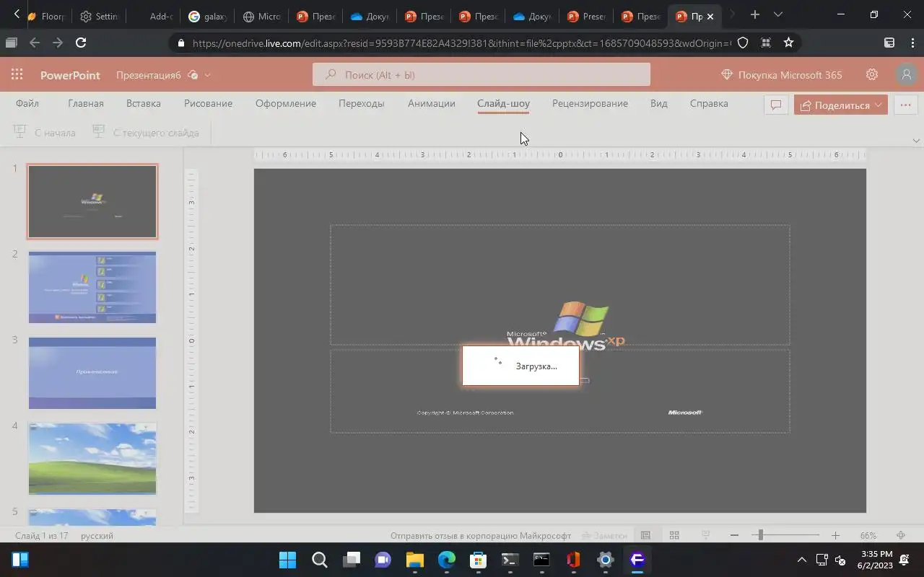Zoom in with the plus icon

coord(835,535)
